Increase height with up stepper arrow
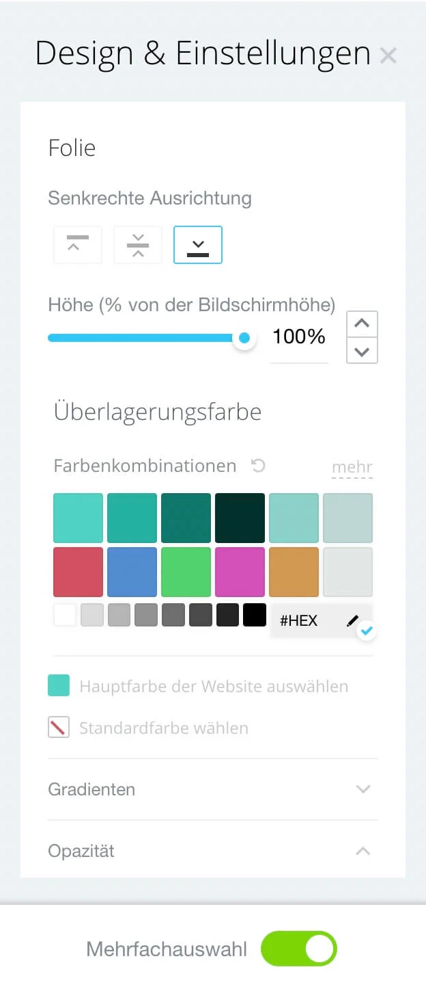 click(x=362, y=324)
